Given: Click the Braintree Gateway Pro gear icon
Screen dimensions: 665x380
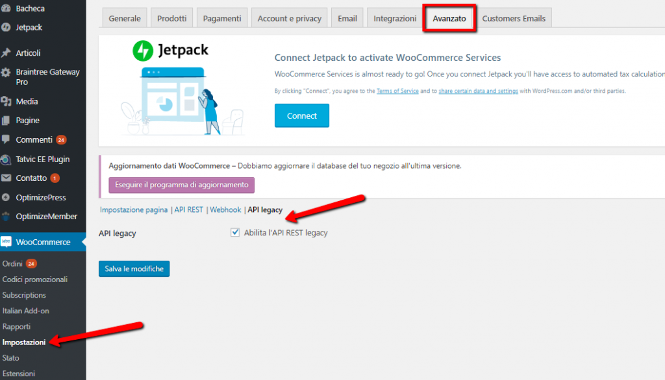Looking at the screenshot, I should click(x=6, y=73).
